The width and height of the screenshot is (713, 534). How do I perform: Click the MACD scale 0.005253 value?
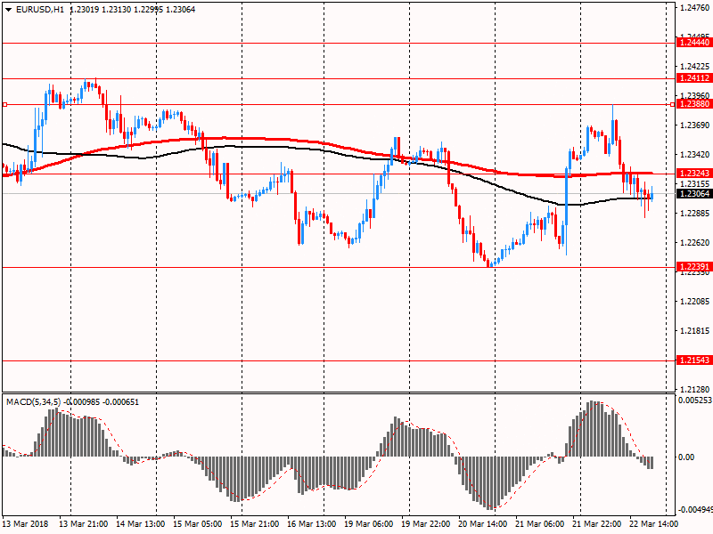click(695, 400)
